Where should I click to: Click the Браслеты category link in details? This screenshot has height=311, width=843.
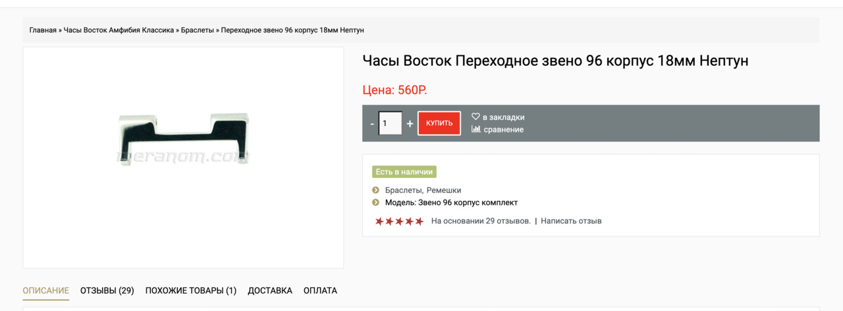point(403,190)
